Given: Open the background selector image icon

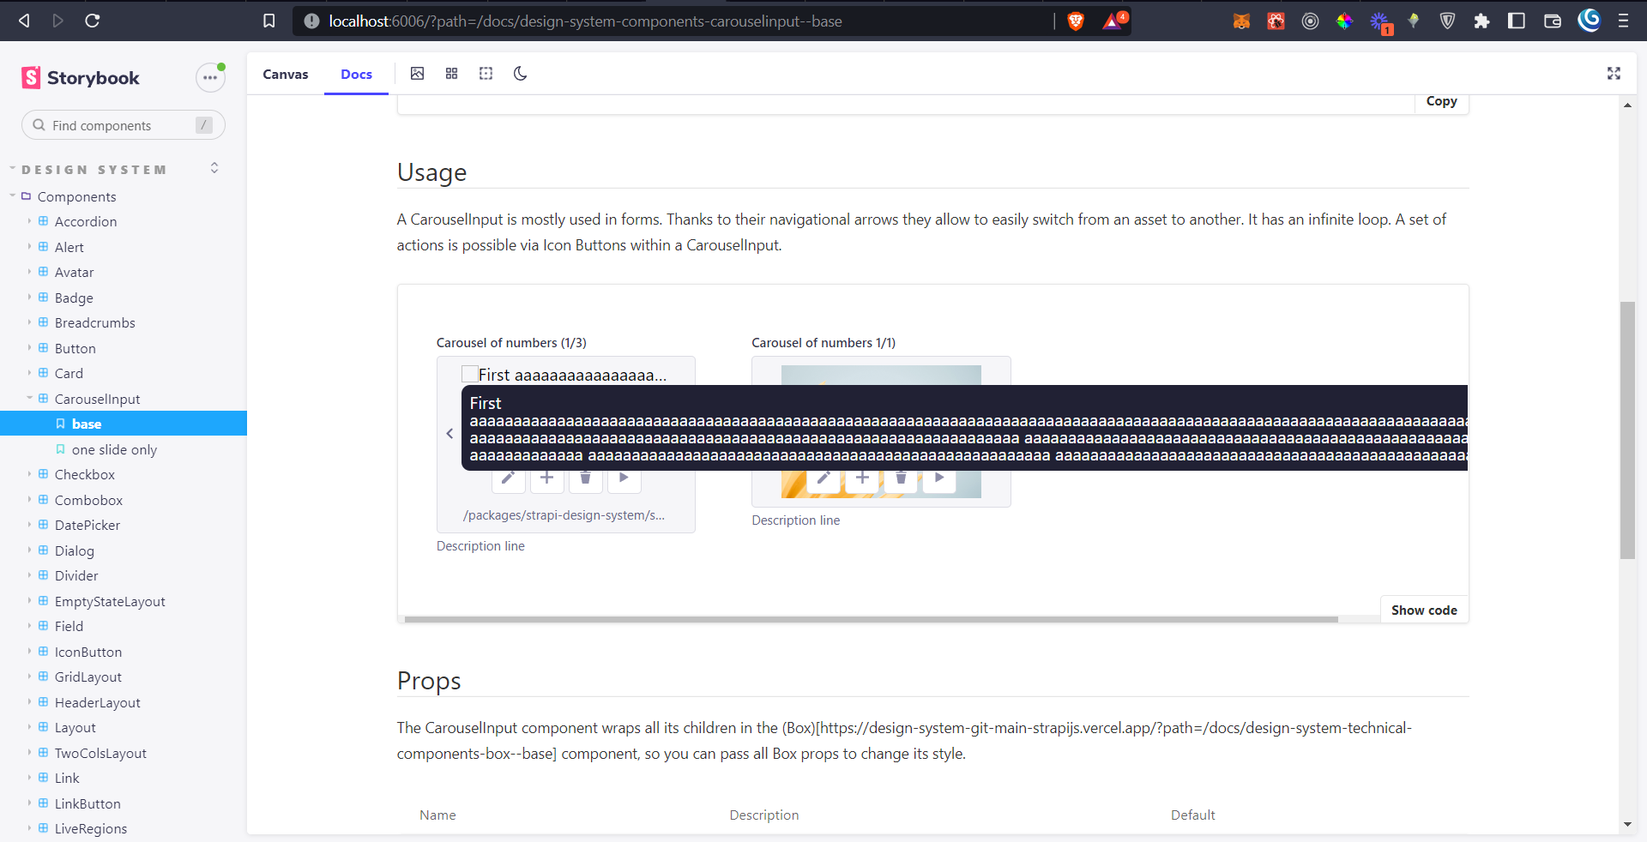Looking at the screenshot, I should click(417, 74).
